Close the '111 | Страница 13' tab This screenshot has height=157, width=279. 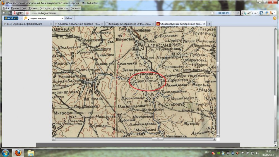(x=51, y=24)
